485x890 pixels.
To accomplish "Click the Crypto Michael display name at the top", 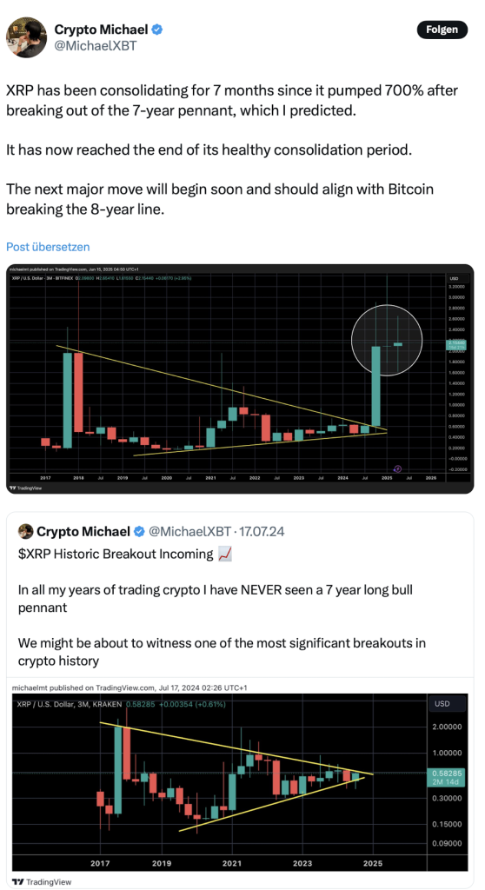I will point(101,29).
